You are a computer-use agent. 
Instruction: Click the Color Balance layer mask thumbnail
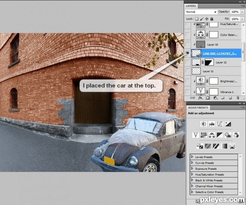click(x=214, y=35)
